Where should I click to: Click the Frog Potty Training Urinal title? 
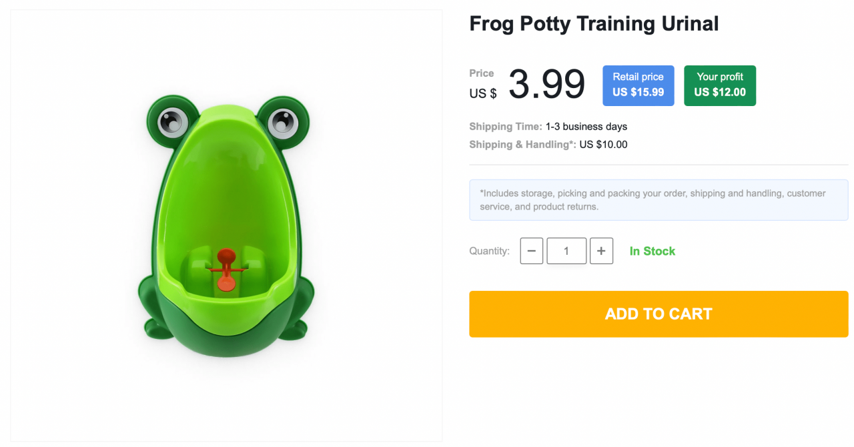pyautogui.click(x=594, y=23)
